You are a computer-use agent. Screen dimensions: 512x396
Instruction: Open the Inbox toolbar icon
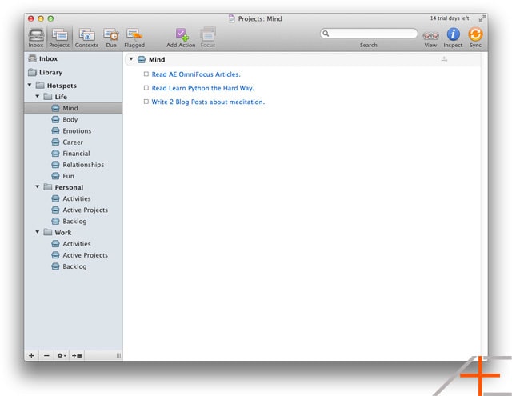[x=36, y=34]
